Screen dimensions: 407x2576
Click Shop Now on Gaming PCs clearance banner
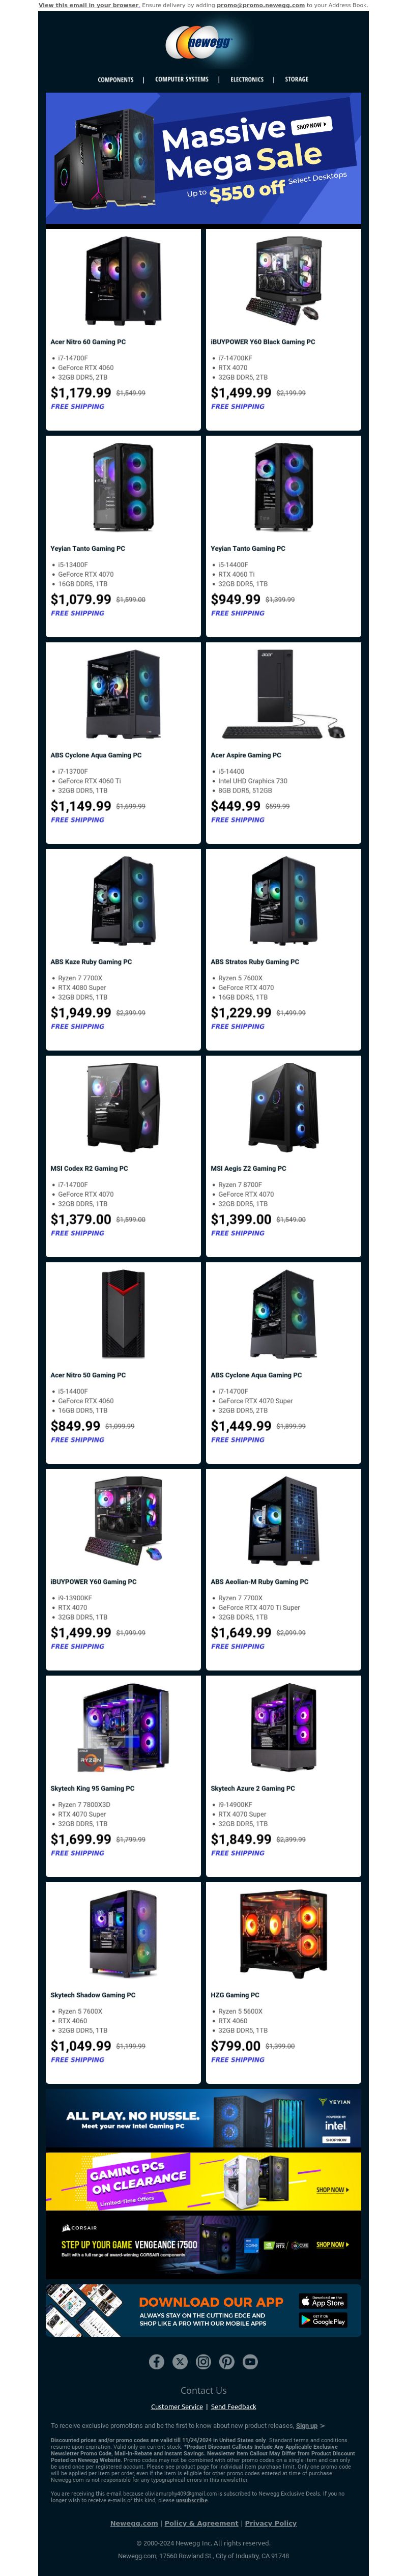coord(332,2190)
